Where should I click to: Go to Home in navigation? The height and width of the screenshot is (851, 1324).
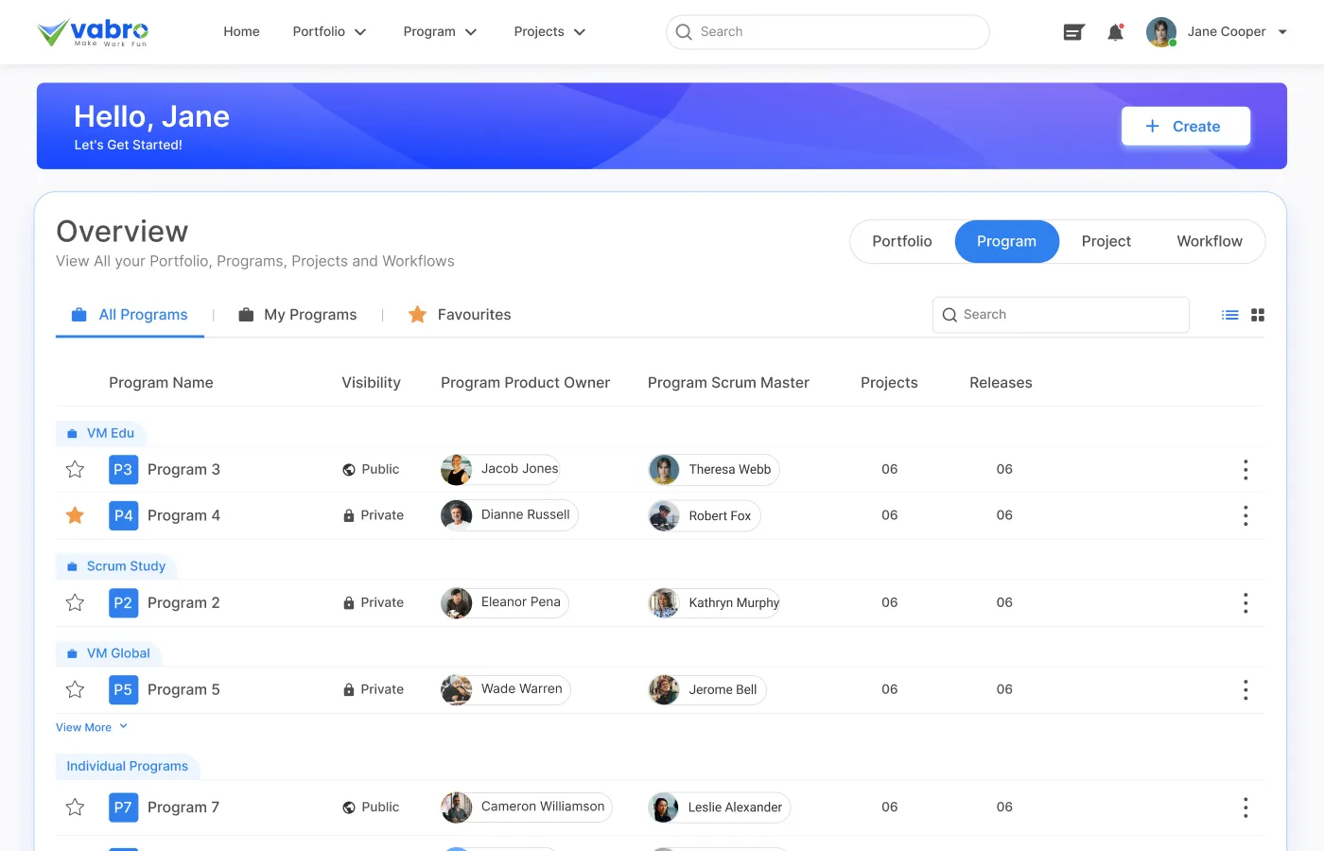(241, 32)
